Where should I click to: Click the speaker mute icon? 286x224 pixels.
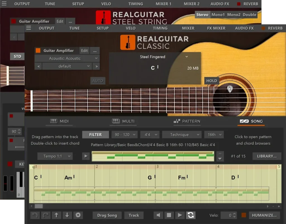158,215
